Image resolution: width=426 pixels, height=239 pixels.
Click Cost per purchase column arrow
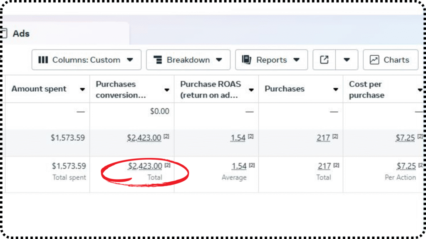click(420, 90)
